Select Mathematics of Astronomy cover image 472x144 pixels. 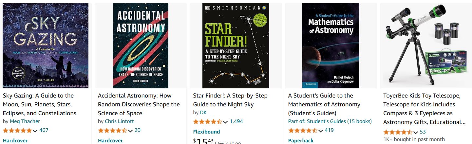click(330, 45)
